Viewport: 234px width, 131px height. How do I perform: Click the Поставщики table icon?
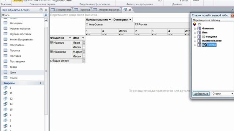tap(5, 61)
